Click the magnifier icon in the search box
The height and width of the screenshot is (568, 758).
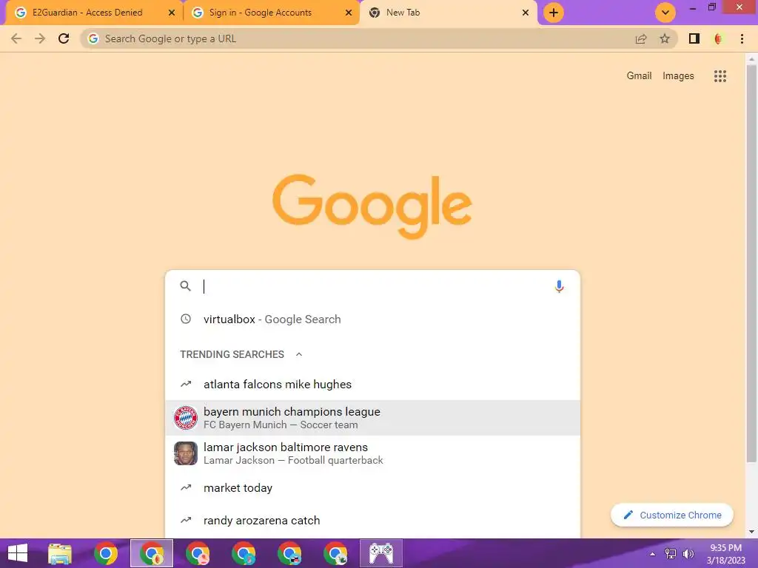(185, 286)
